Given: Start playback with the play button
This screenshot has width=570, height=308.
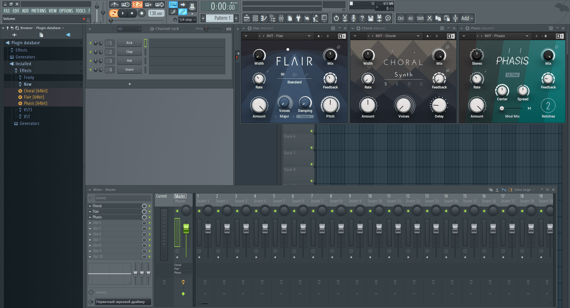Looking at the screenshot, I should [x=123, y=13].
